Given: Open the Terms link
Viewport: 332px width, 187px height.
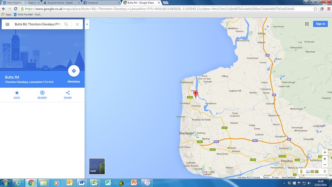Looking at the screenshot, I should coord(266,177).
